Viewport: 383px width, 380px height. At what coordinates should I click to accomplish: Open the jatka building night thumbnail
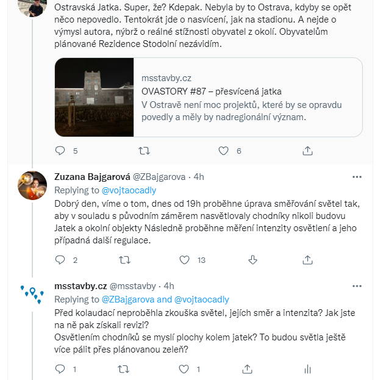(x=95, y=97)
